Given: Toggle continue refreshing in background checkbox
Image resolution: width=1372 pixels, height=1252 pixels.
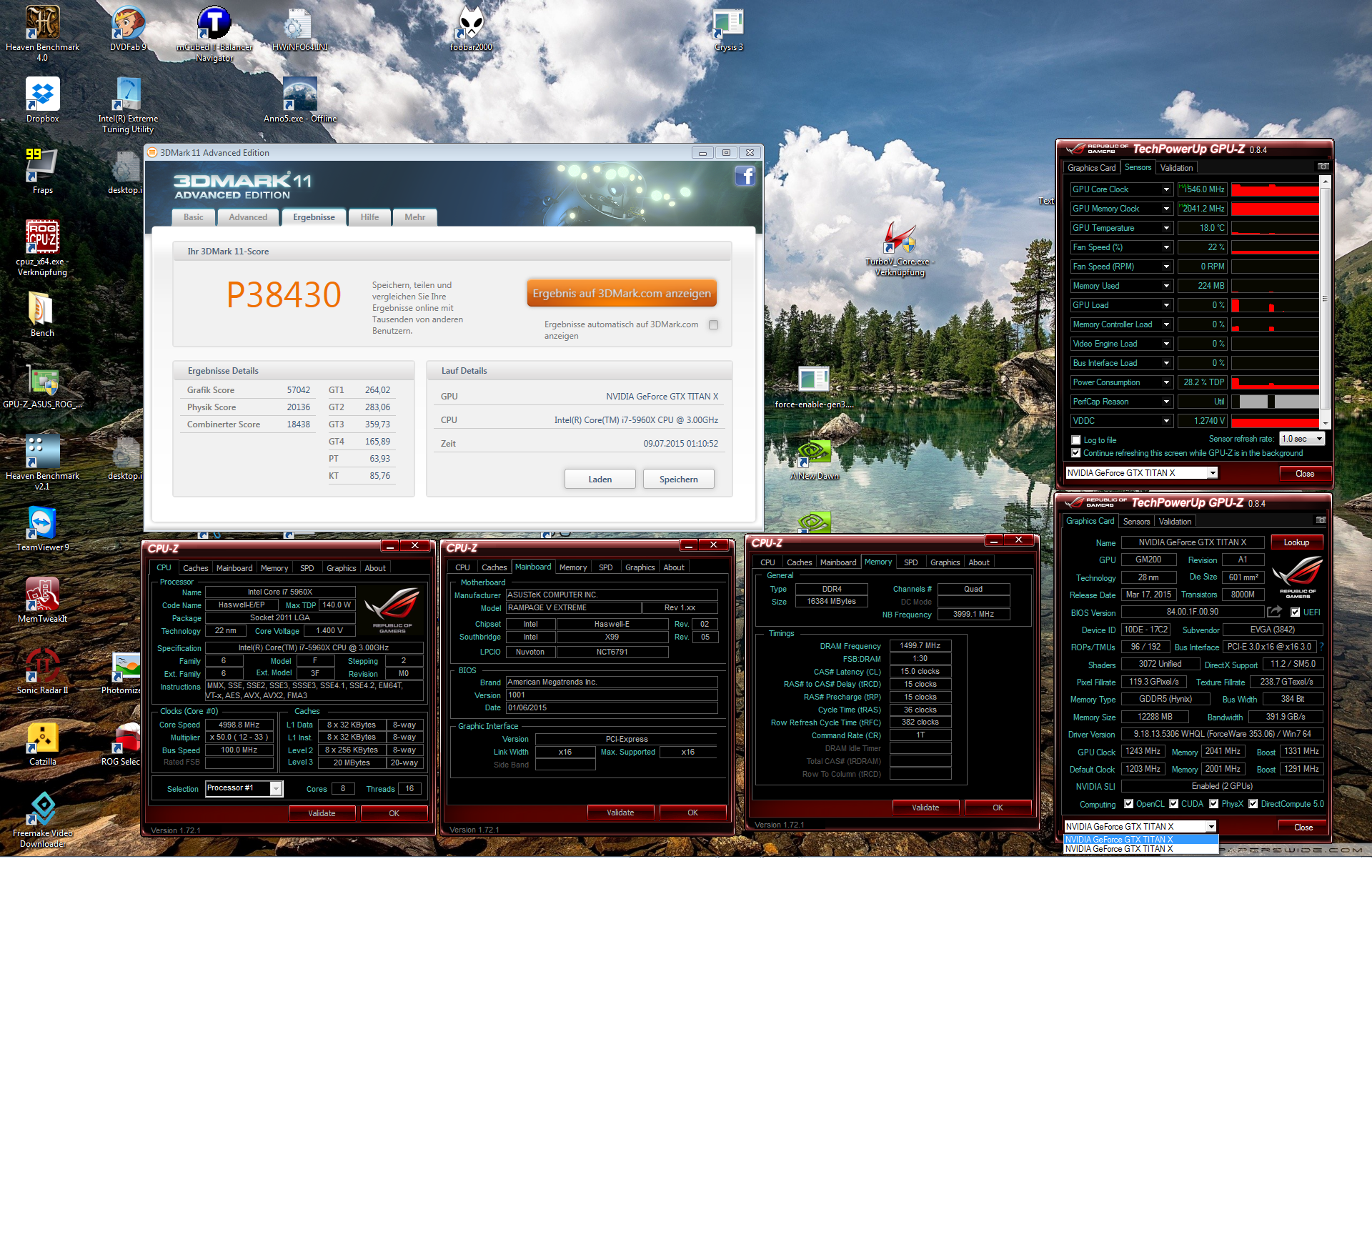Looking at the screenshot, I should coord(1076,453).
